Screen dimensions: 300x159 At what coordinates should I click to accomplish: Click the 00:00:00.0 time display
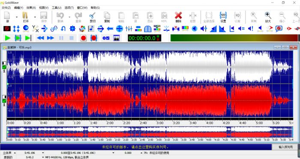pos(144,38)
